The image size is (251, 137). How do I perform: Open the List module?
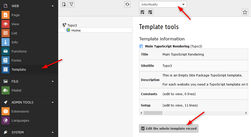[14, 33]
